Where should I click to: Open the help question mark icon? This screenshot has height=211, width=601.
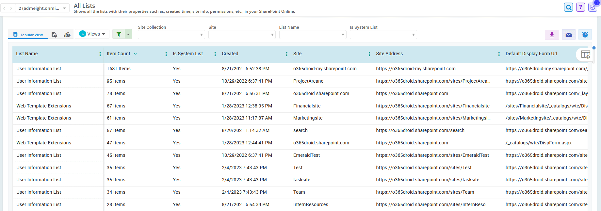coord(580,7)
